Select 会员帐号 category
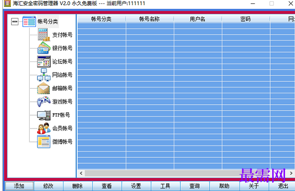 (x=62, y=128)
